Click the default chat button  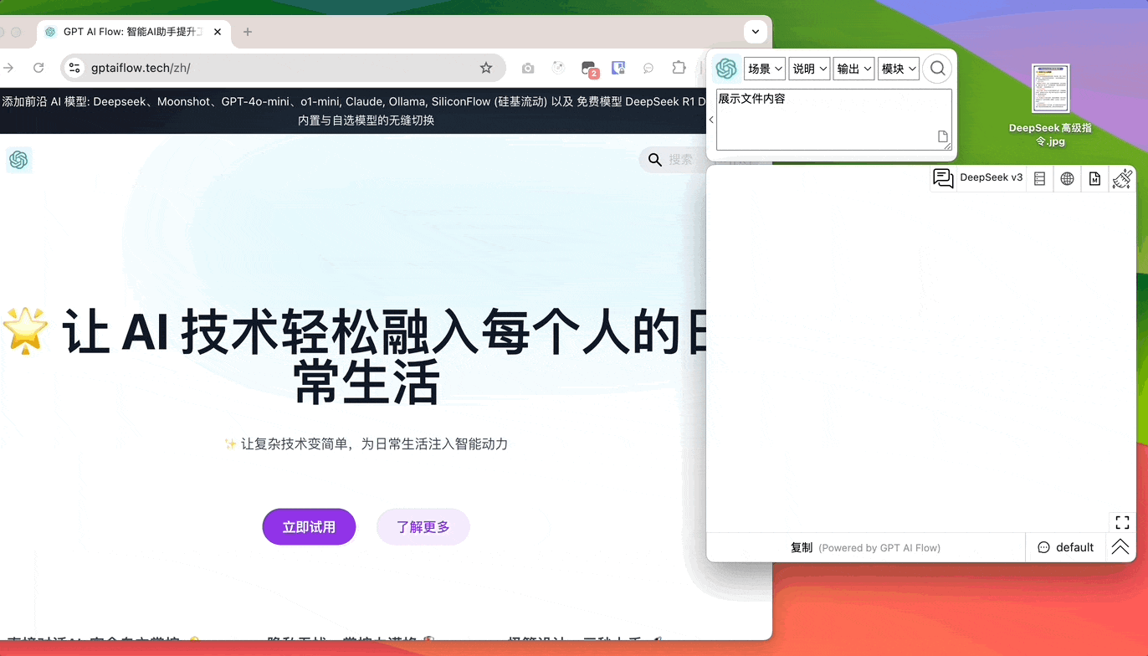pos(1066,547)
